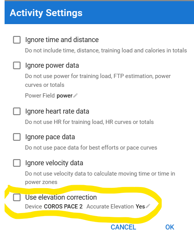Screen dimensions: 194x236
Task: Click description about best efforts or pace curves
Action: [91, 148]
